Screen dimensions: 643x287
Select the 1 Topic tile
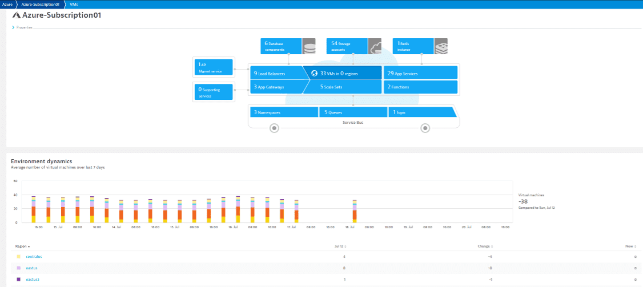[421, 112]
